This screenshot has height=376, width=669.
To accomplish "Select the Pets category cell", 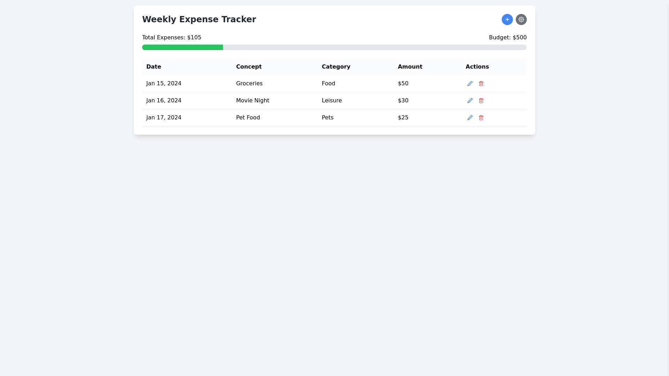I will click(x=327, y=118).
